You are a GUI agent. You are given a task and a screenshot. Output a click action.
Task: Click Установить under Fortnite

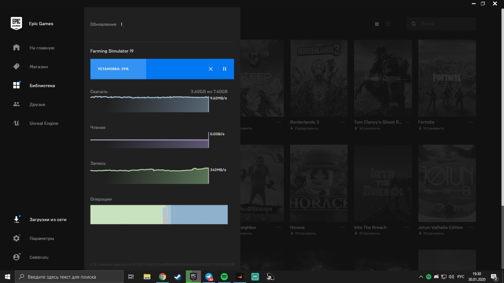click(431, 129)
